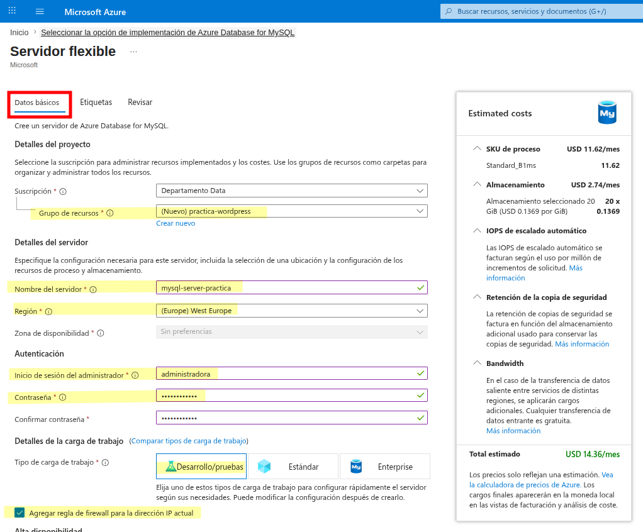This screenshot has height=532, width=643.
Task: Select the Estándar workload type
Action: click(293, 467)
